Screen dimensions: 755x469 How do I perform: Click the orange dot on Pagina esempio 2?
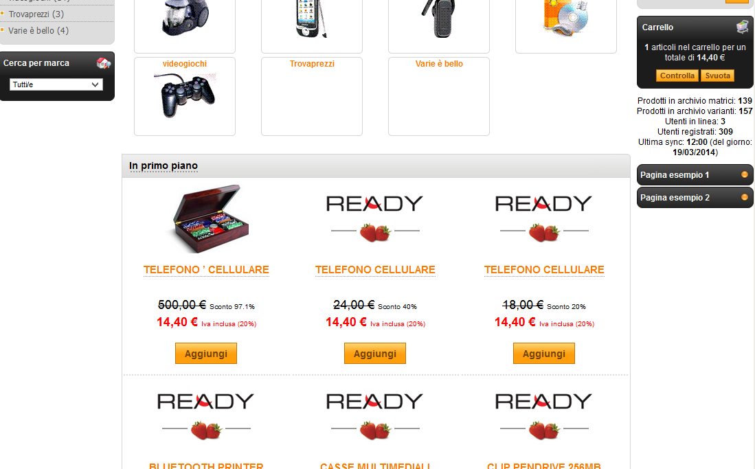[745, 197]
